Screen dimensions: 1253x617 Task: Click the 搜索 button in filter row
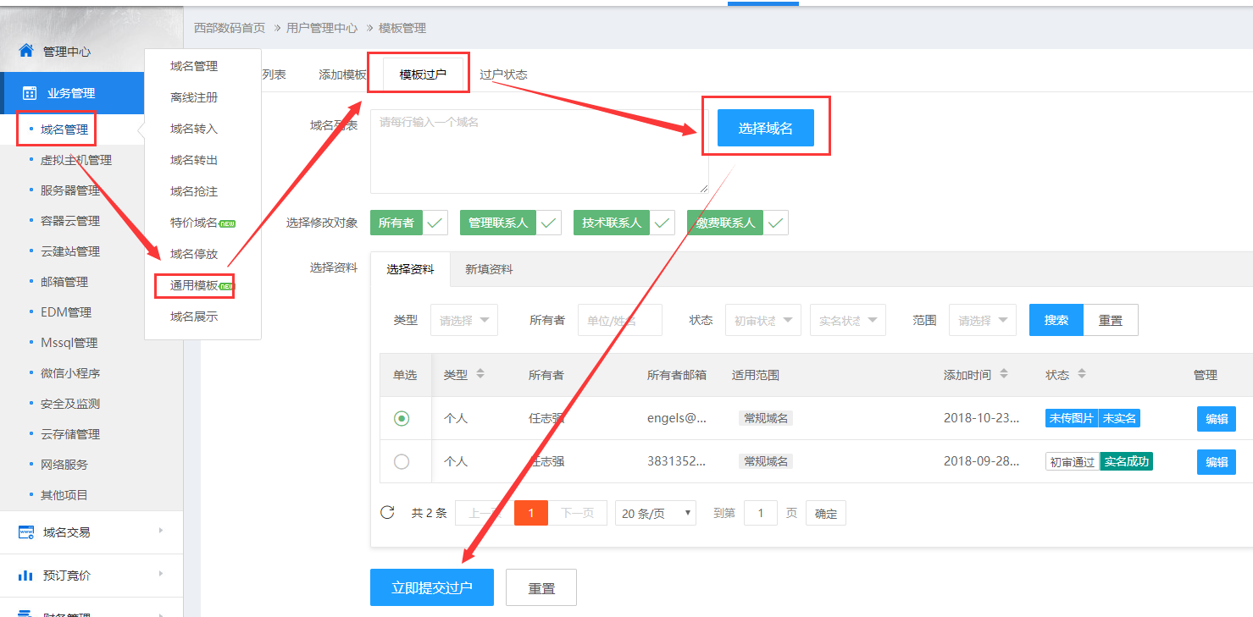click(x=1056, y=321)
